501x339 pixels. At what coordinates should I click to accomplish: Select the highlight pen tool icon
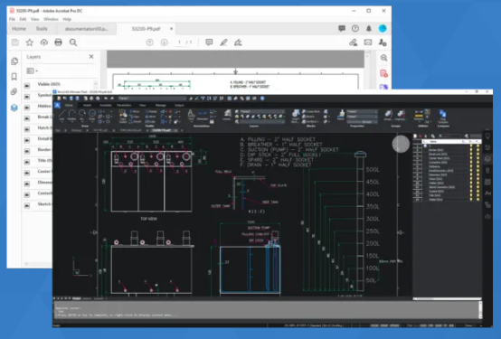pos(223,42)
